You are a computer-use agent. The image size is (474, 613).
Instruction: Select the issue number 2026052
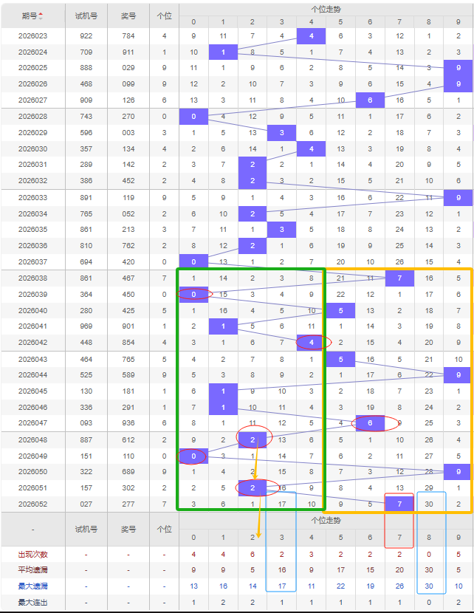click(32, 504)
